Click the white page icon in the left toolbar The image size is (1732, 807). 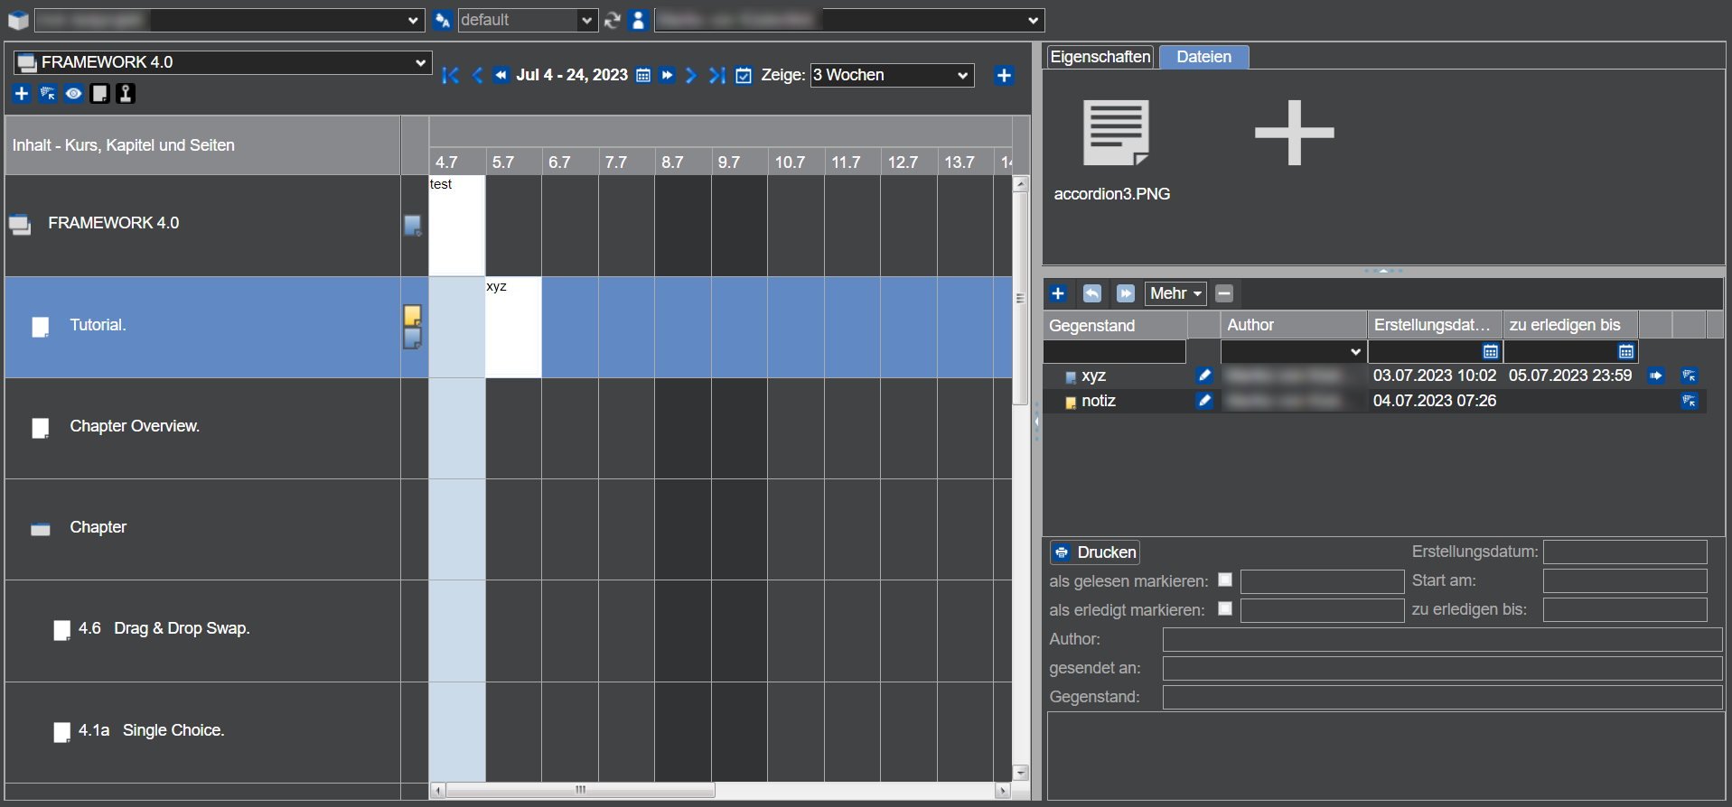[x=100, y=93]
